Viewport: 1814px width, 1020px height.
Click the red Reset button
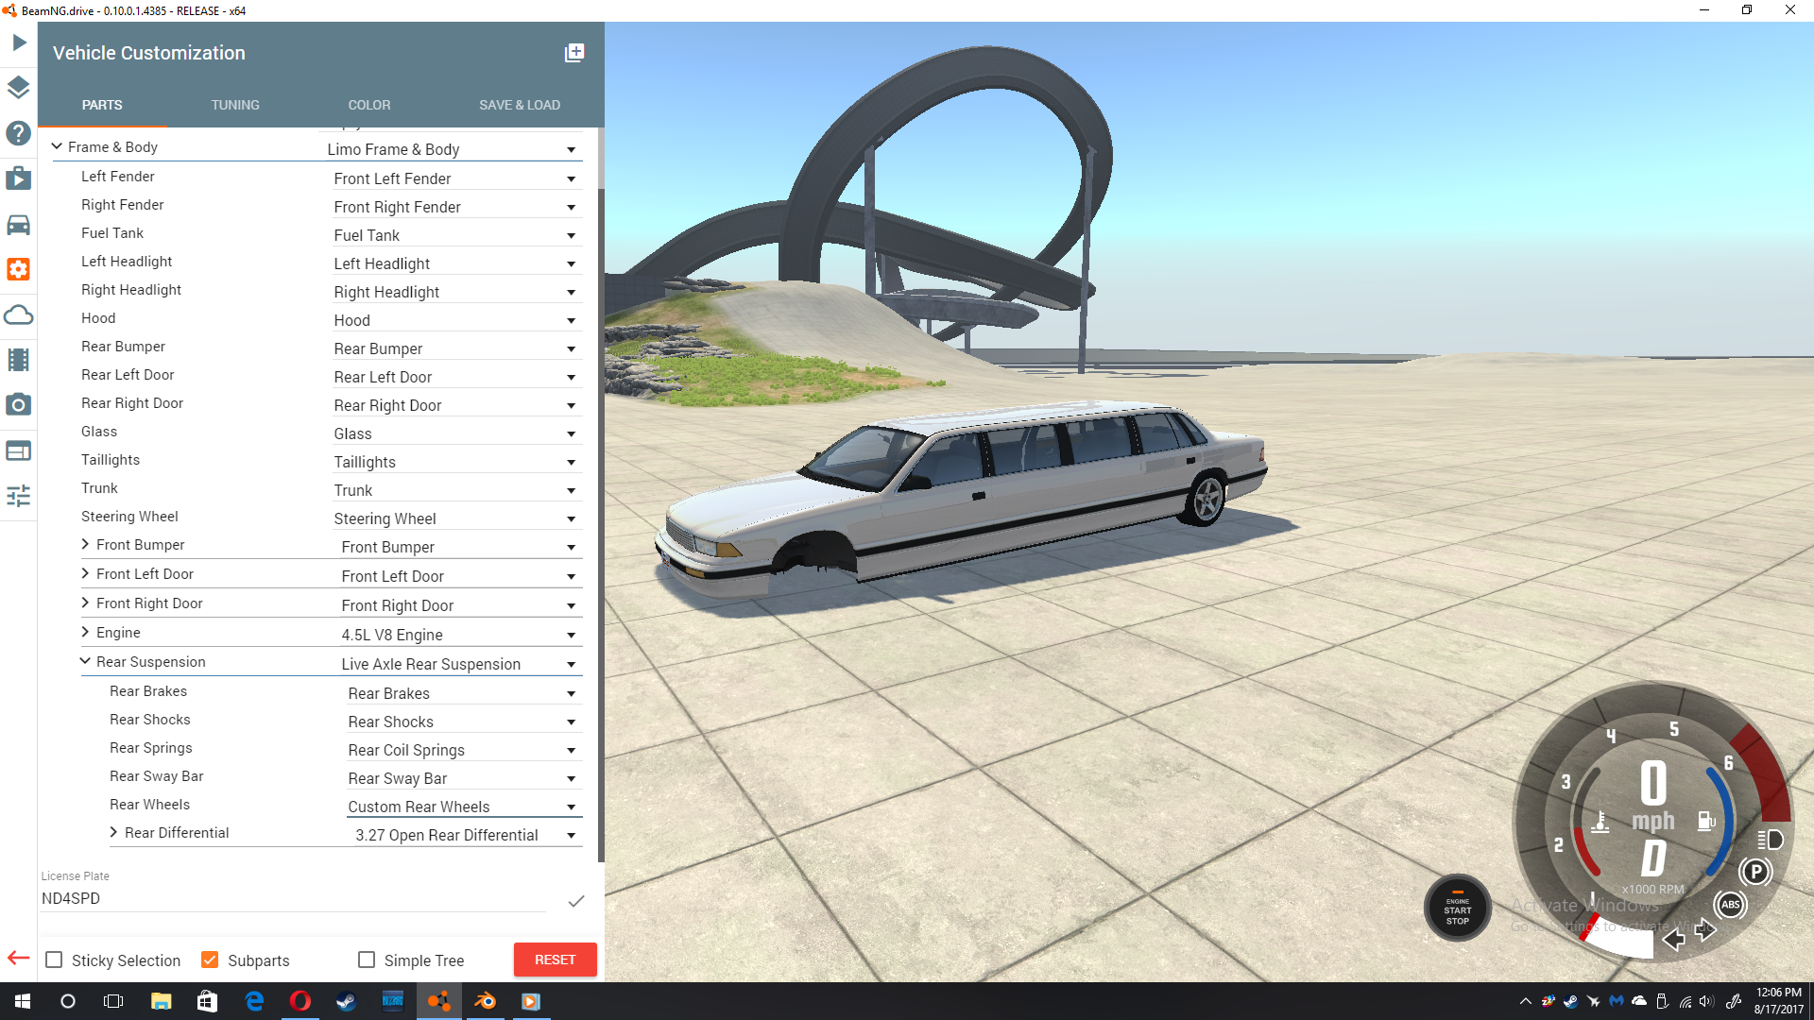click(555, 960)
